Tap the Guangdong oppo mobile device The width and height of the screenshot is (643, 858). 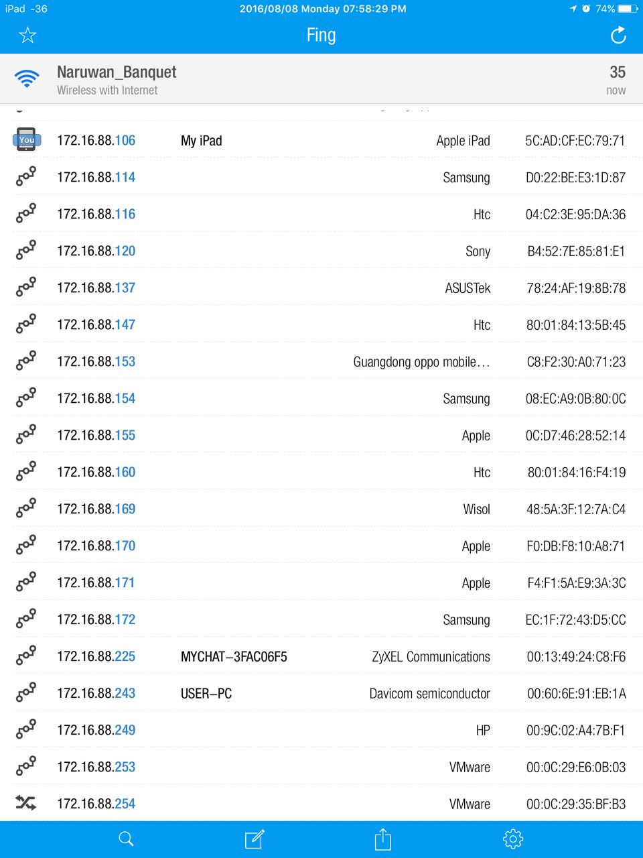click(421, 362)
